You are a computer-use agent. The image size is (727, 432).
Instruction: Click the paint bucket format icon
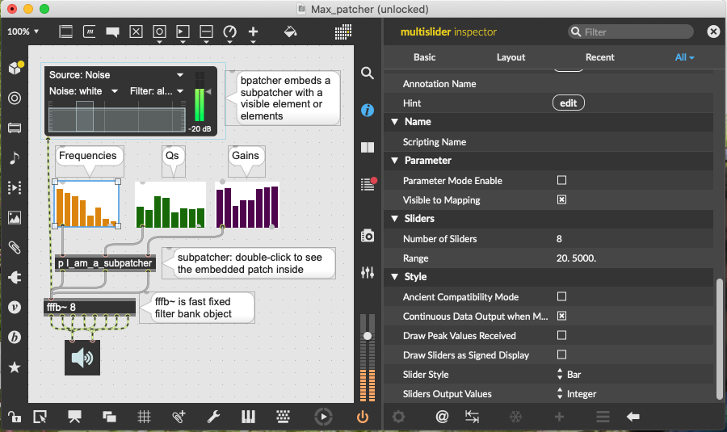point(291,31)
